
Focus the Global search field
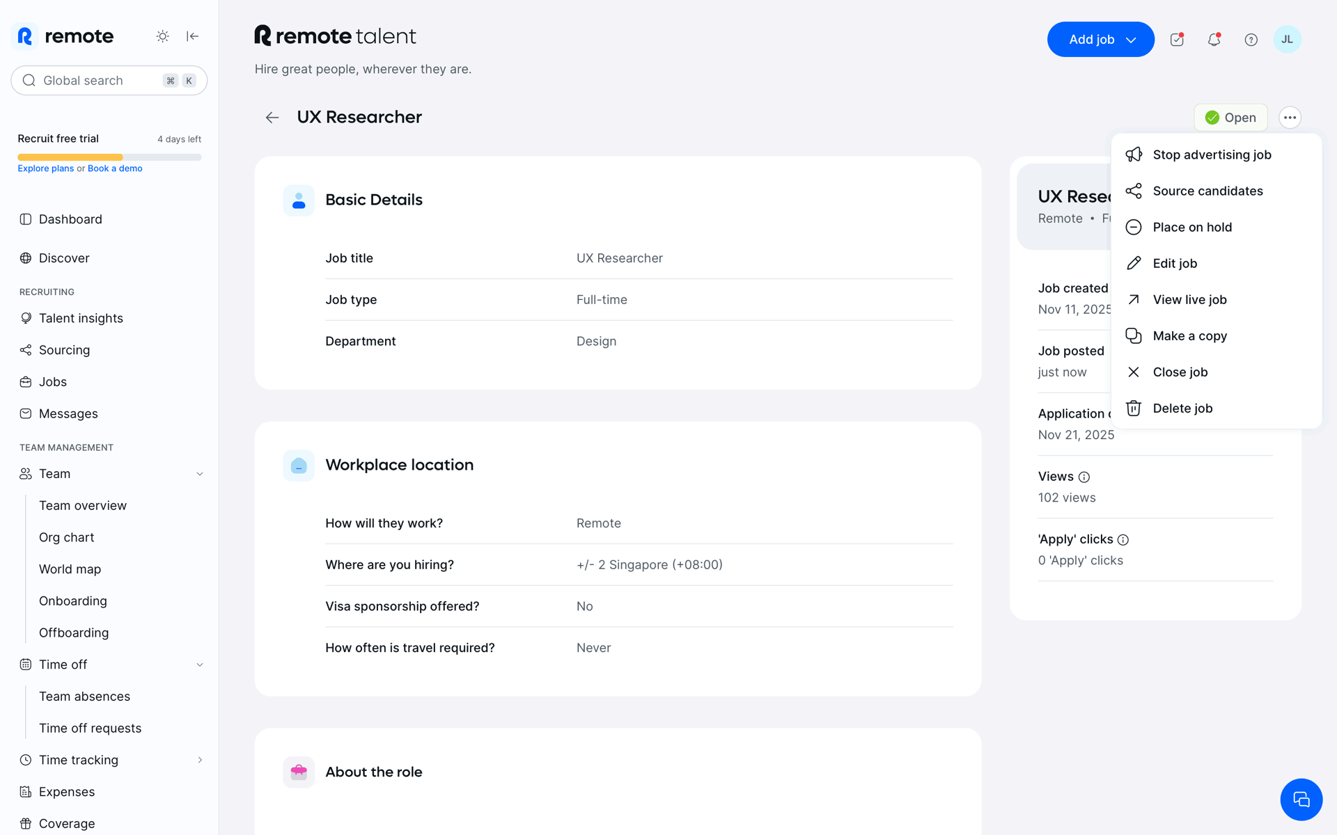click(x=109, y=81)
